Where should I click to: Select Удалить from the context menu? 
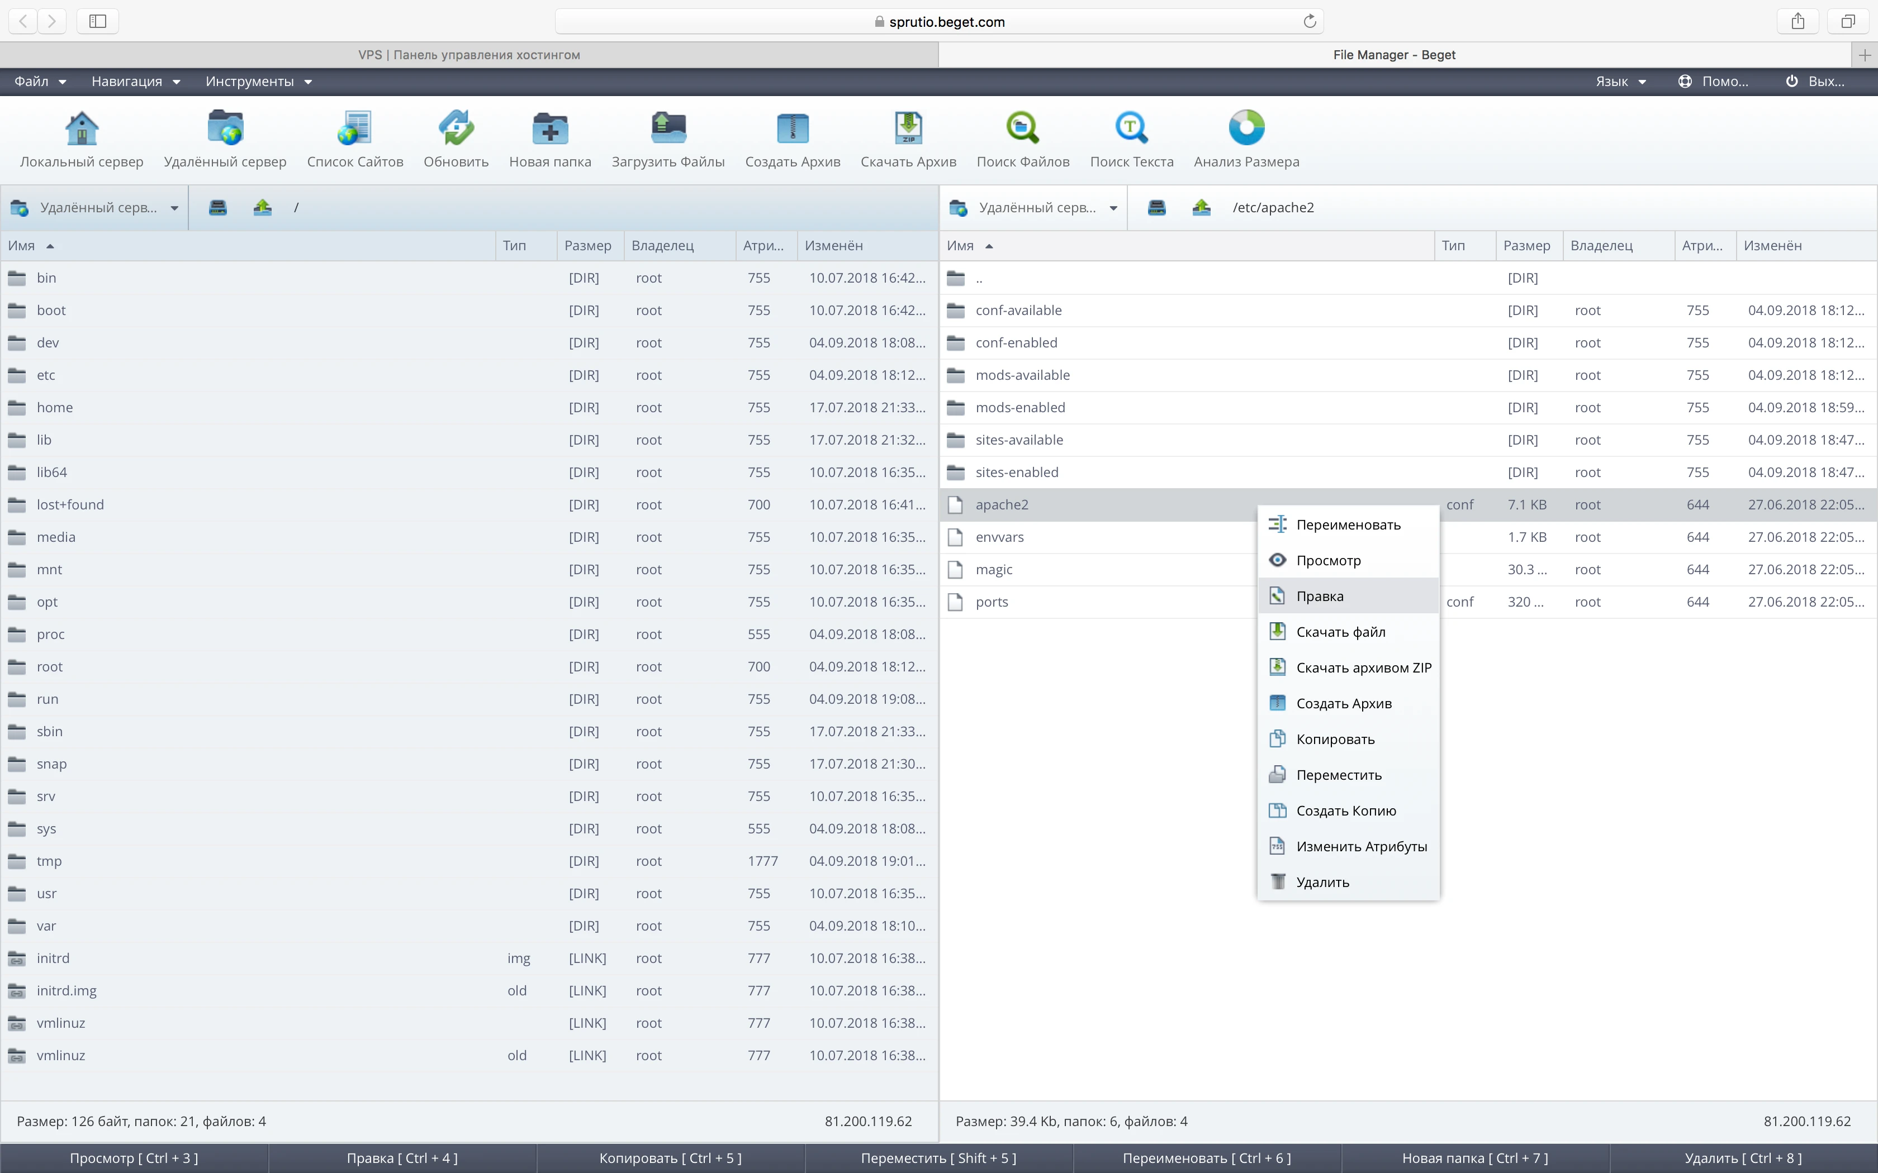coord(1322,882)
